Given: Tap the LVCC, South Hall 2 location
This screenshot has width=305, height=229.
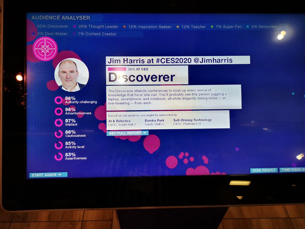Looking at the screenshot, I should (x=122, y=124).
